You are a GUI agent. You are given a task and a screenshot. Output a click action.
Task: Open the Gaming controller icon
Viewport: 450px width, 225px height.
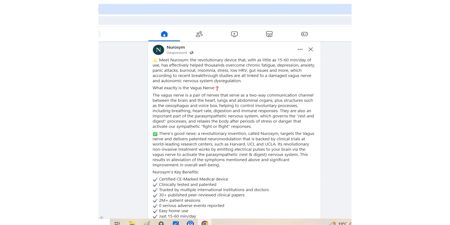pyautogui.click(x=304, y=34)
